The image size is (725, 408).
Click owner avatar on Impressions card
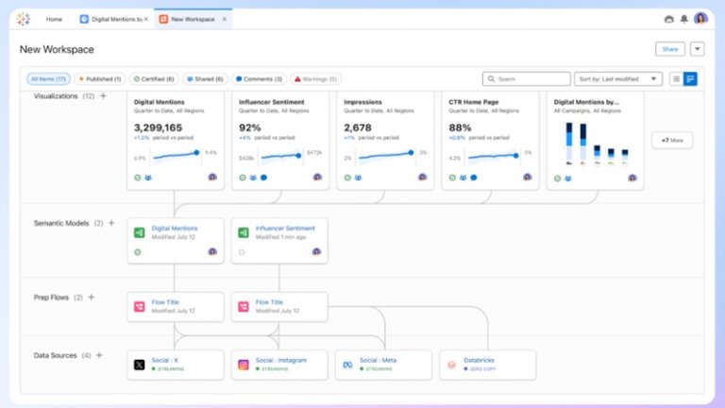[x=422, y=178]
